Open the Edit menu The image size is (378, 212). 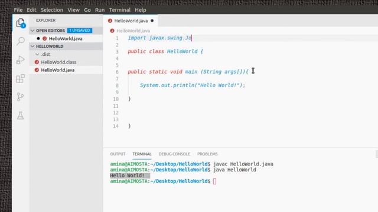[x=31, y=10]
